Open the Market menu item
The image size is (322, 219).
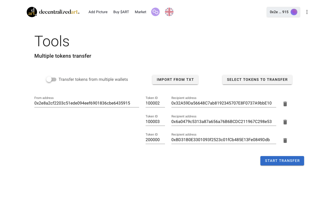pos(140,12)
